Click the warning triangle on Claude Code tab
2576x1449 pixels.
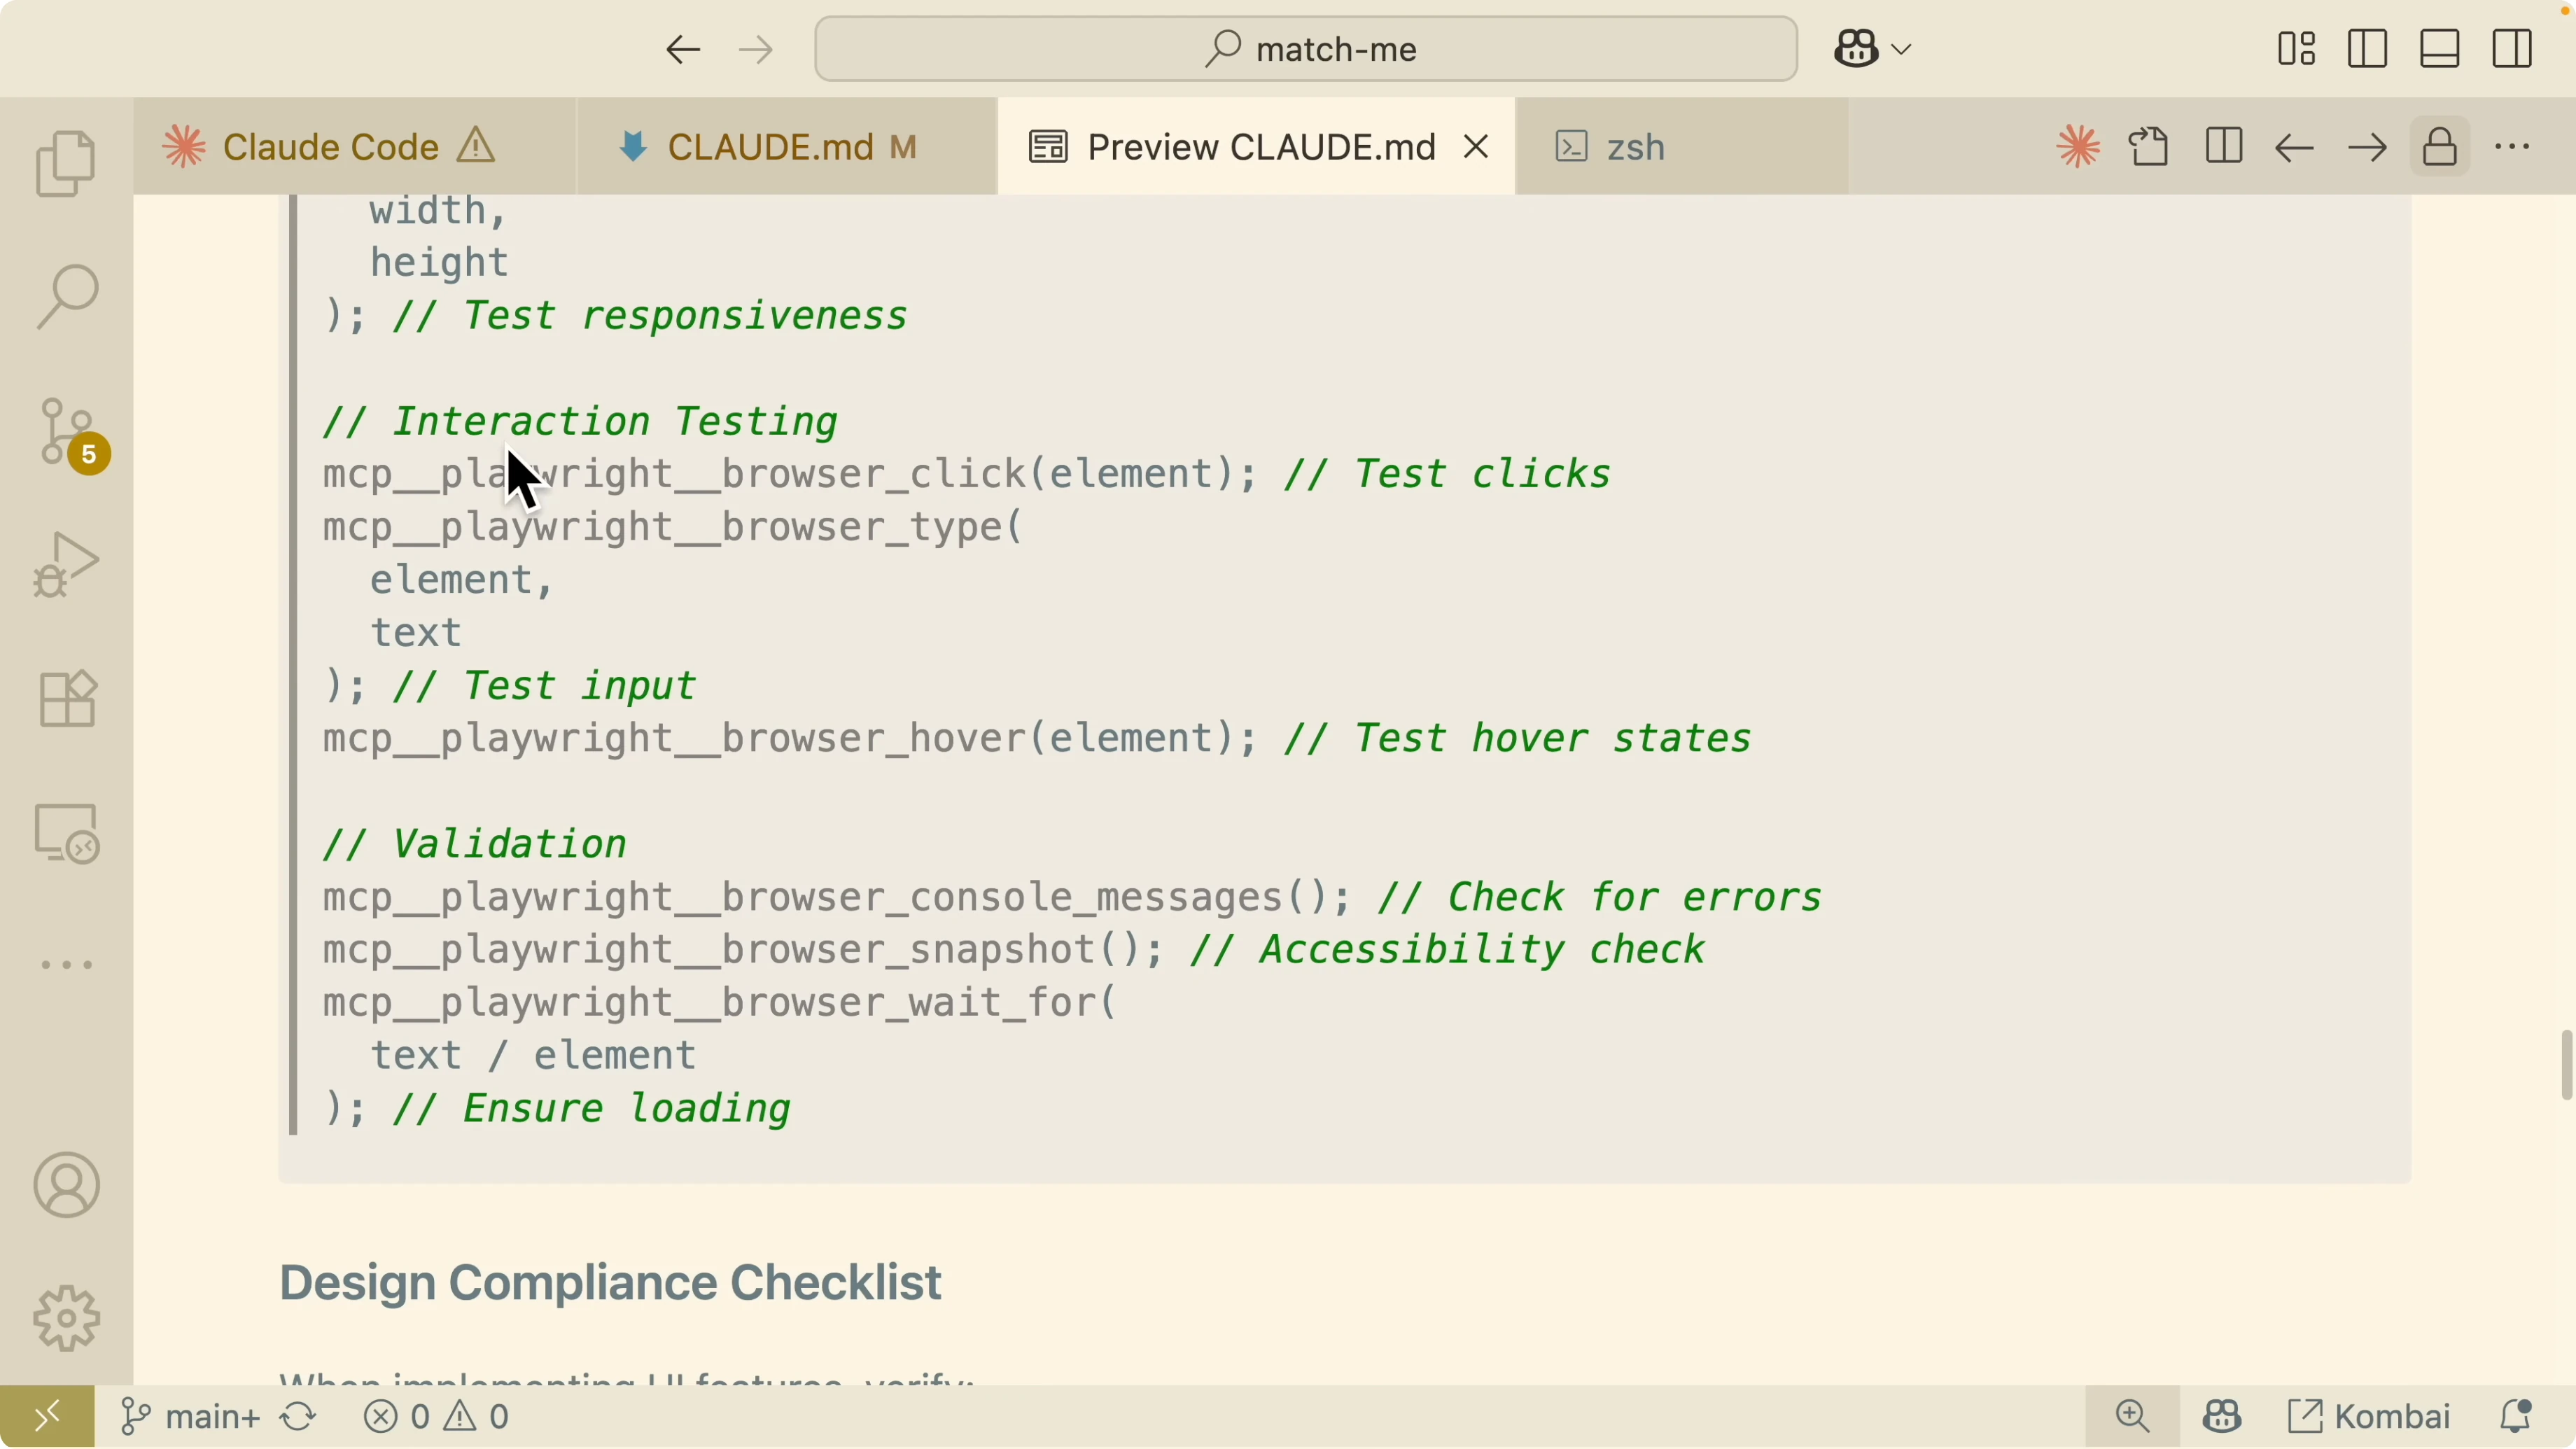[476, 146]
